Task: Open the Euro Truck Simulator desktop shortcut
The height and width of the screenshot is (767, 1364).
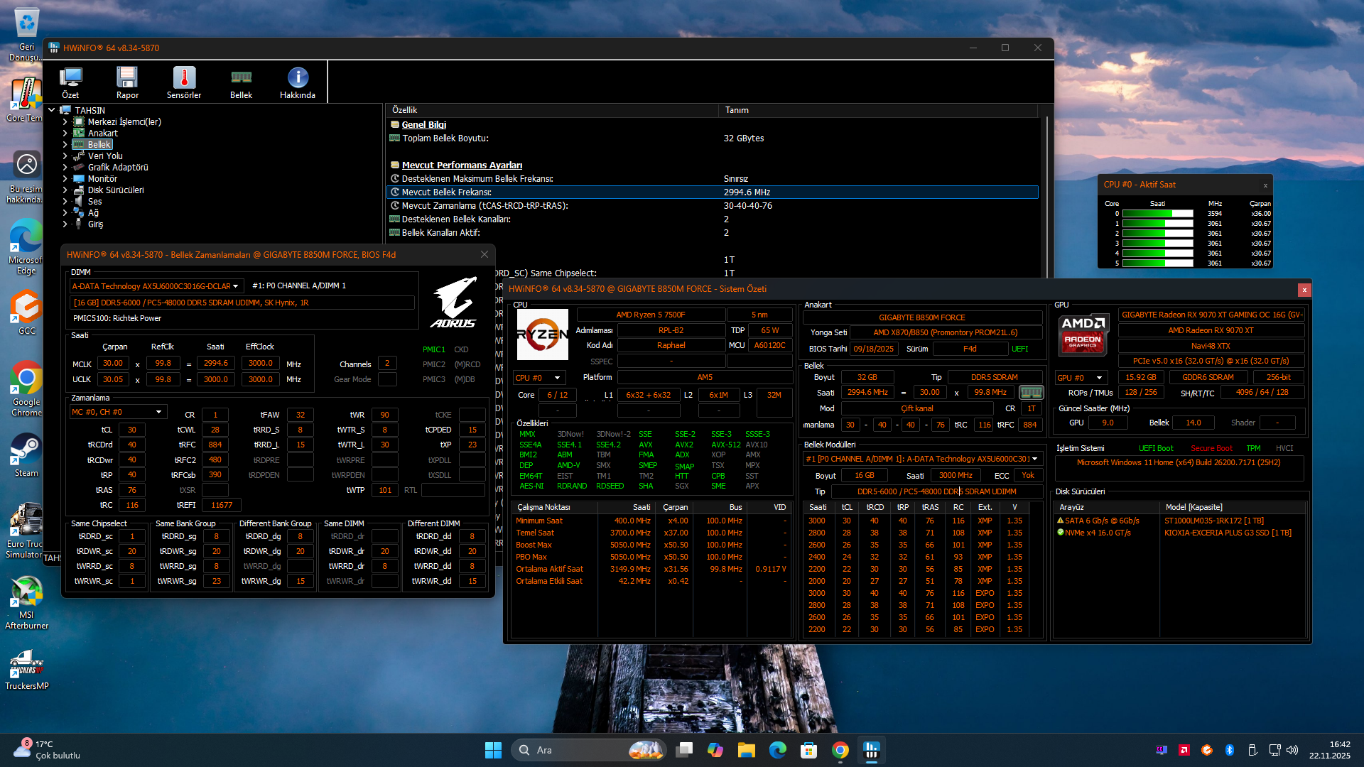Action: [26, 531]
